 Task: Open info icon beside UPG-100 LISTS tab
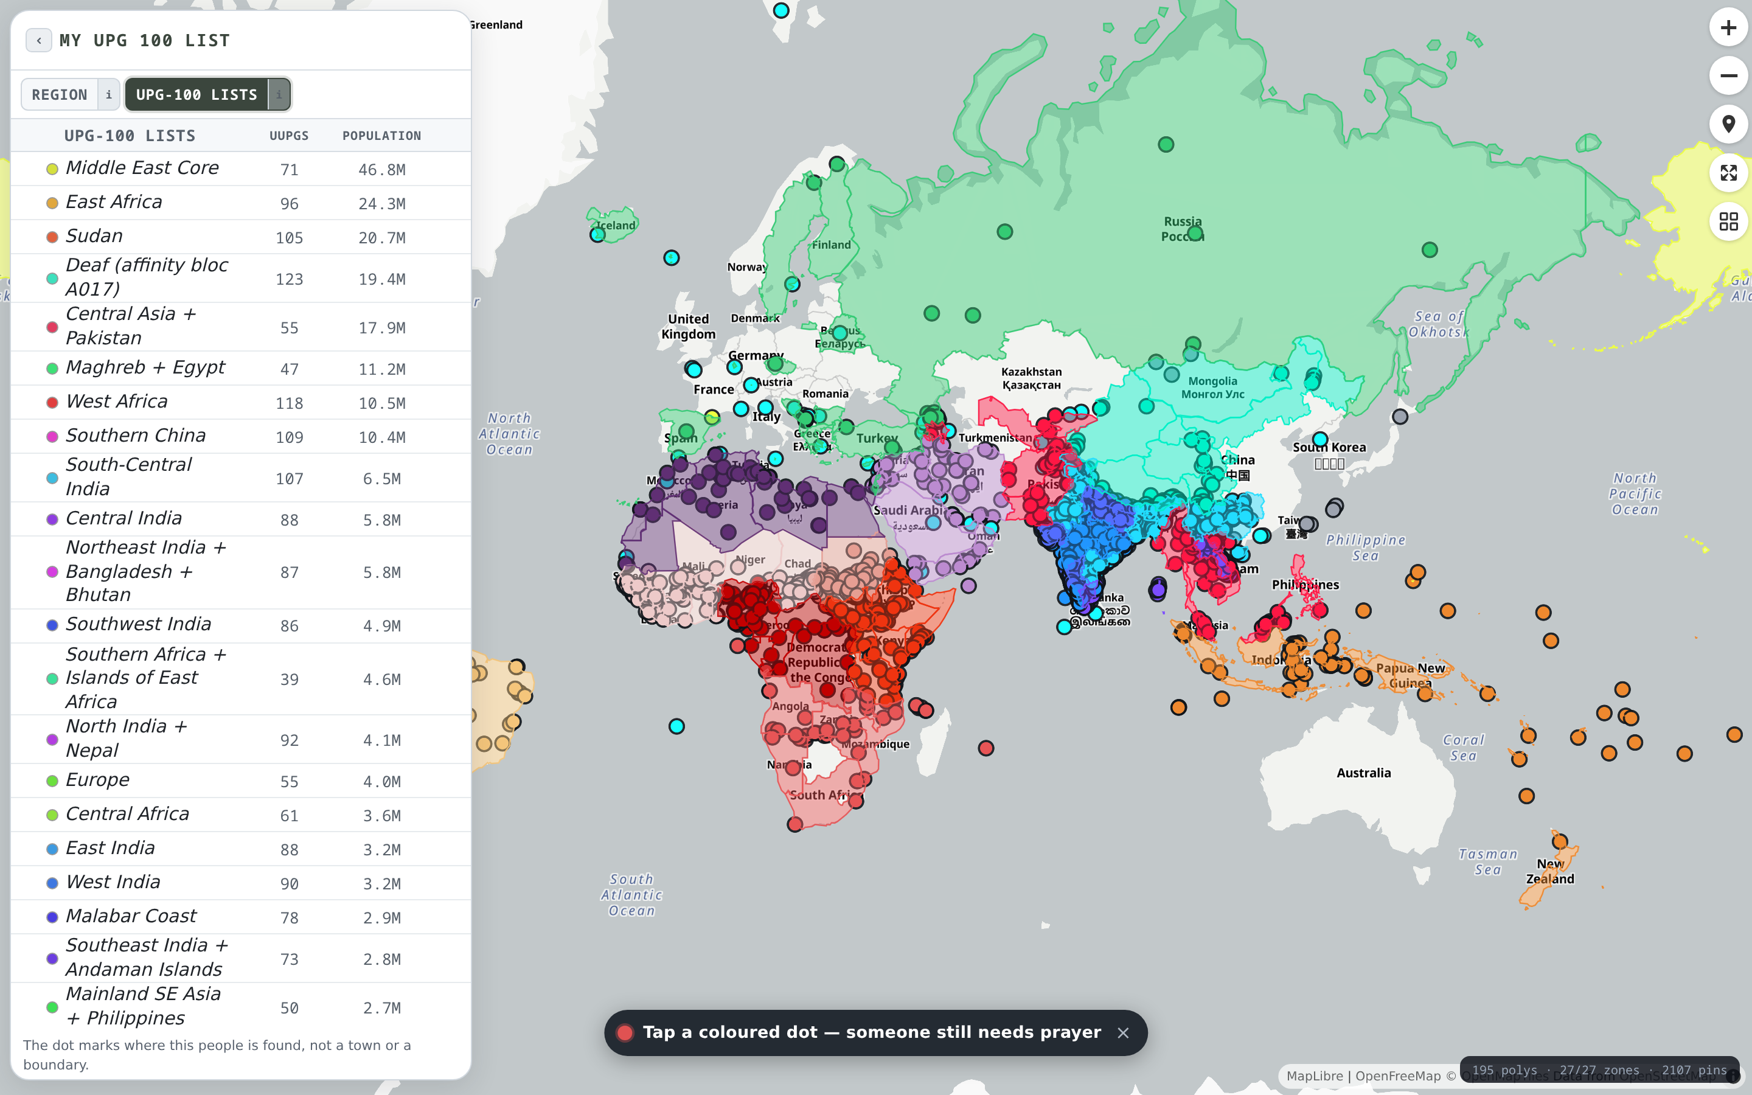[x=279, y=95]
